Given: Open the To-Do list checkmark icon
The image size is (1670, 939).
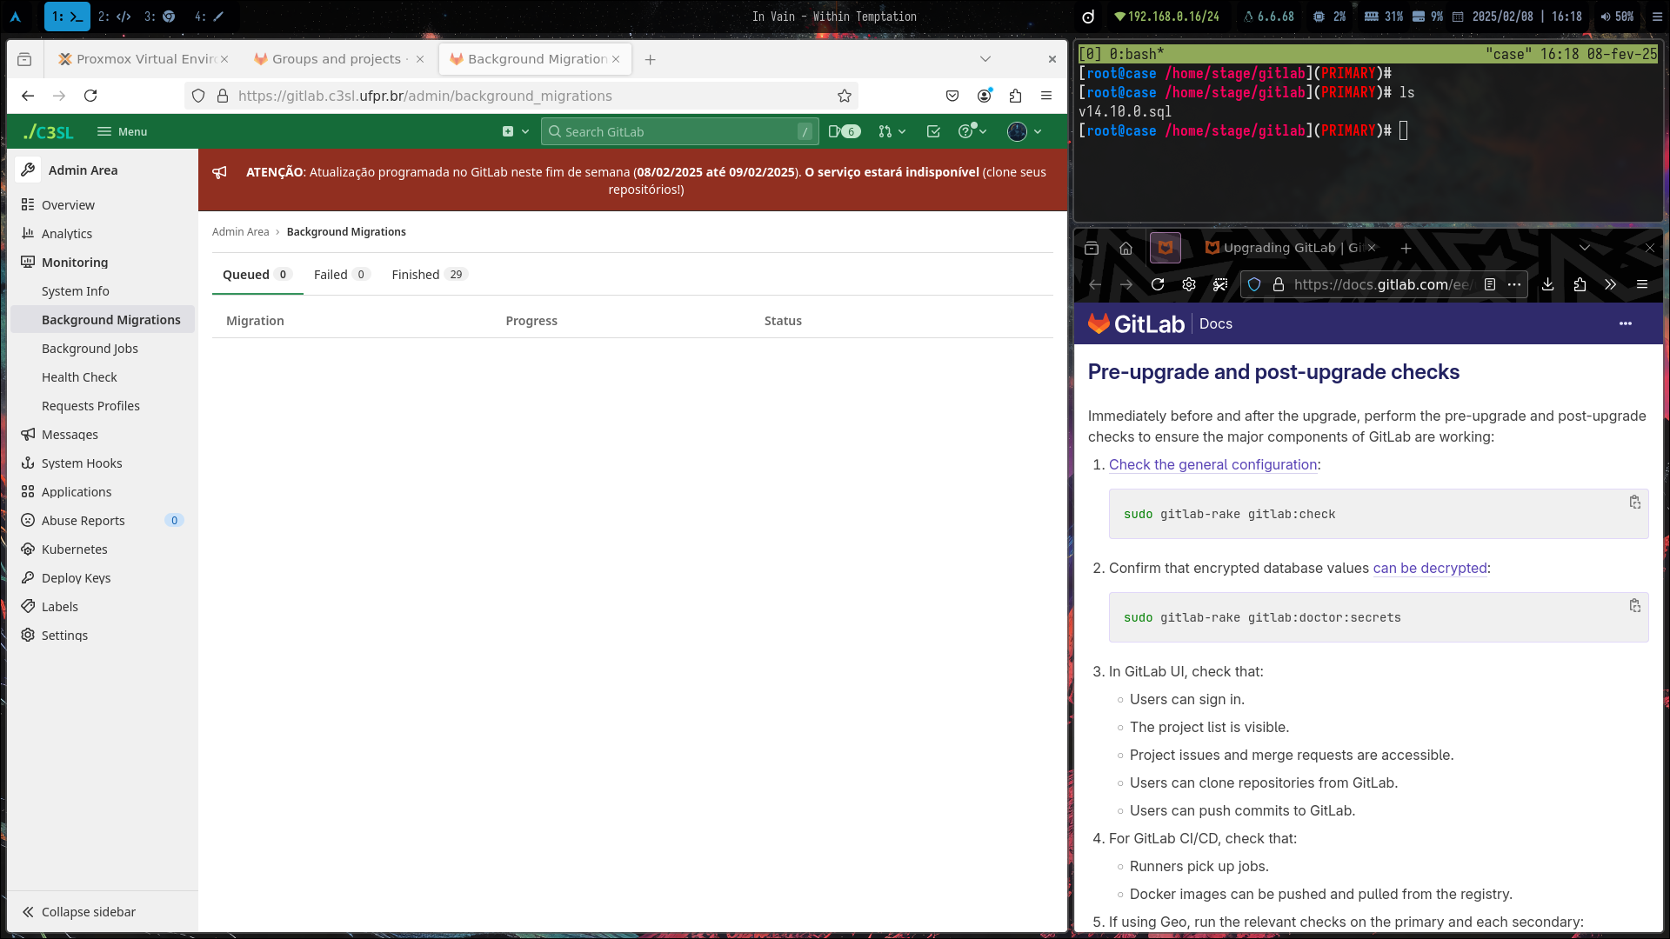Looking at the screenshot, I should coord(933,131).
